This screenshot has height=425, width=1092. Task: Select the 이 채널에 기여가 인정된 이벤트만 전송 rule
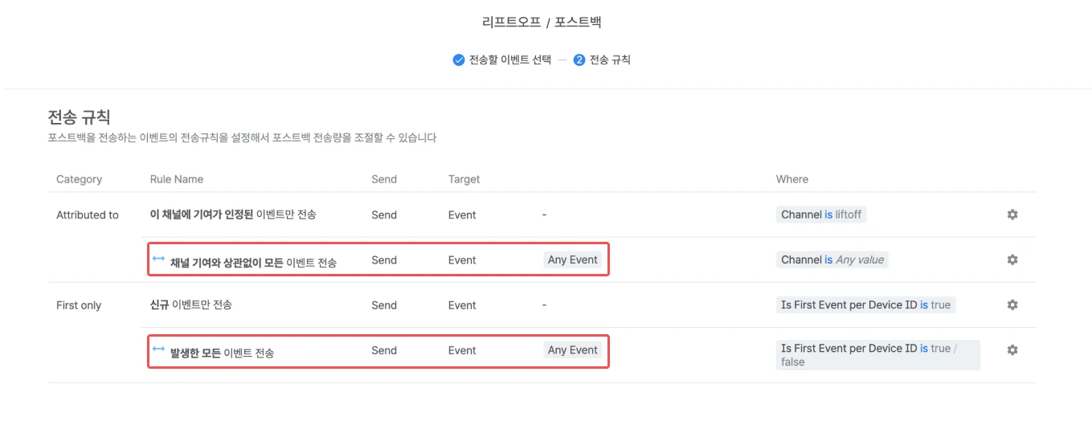[233, 215]
